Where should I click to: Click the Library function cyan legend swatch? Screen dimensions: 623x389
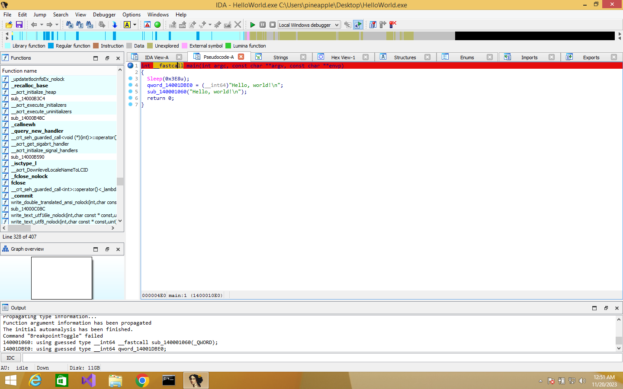[7, 46]
